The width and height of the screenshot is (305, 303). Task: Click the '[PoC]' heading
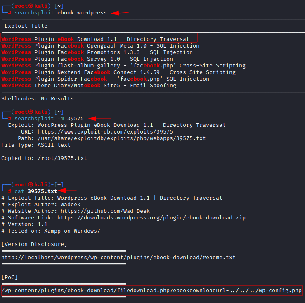click(x=9, y=277)
